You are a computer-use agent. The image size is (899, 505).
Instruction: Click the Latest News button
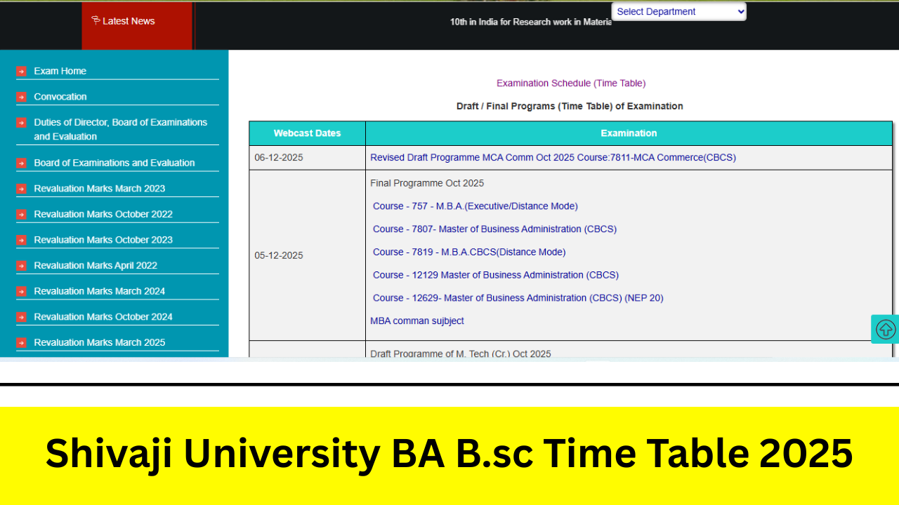(129, 20)
